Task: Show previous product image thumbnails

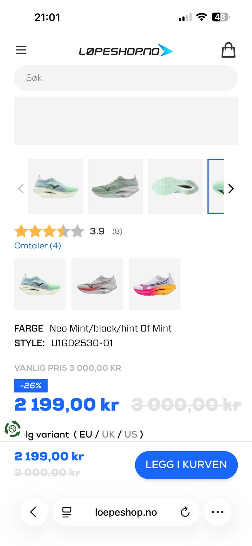Action: (x=21, y=188)
